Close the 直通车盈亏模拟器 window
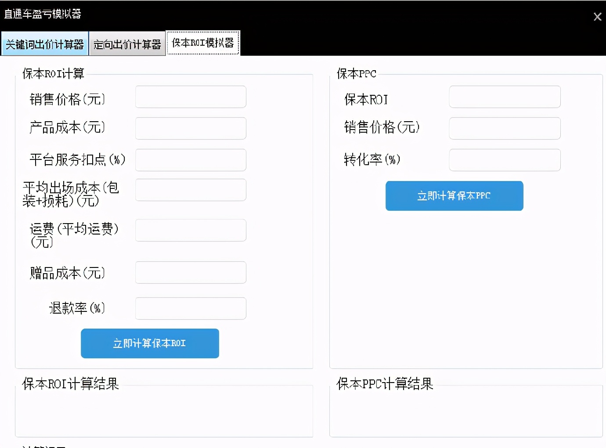Image resolution: width=606 pixels, height=448 pixels. 597,17
